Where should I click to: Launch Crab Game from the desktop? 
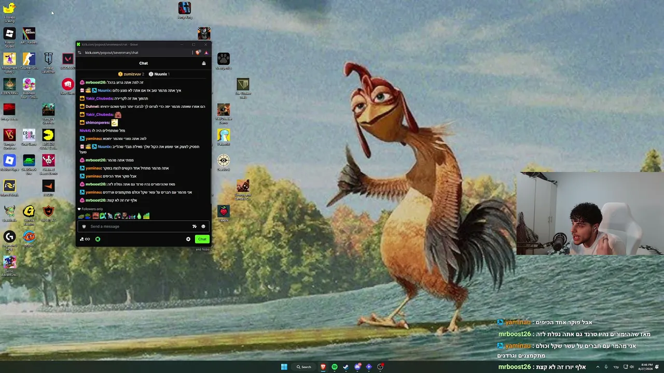[29, 137]
